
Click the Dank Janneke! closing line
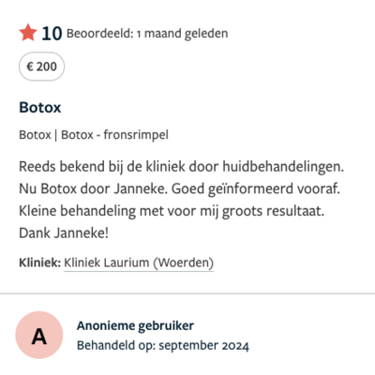click(64, 233)
